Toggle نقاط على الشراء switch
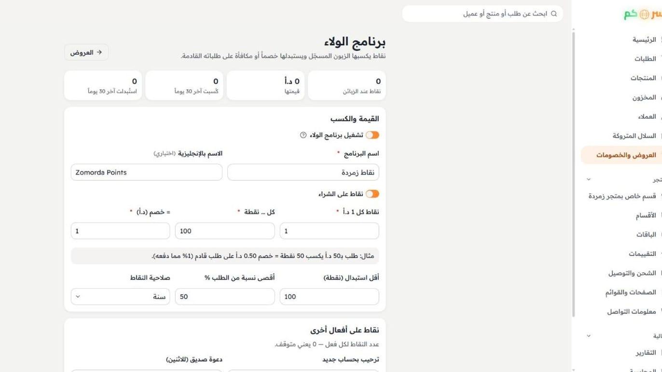This screenshot has height=372, width=662. (x=372, y=194)
